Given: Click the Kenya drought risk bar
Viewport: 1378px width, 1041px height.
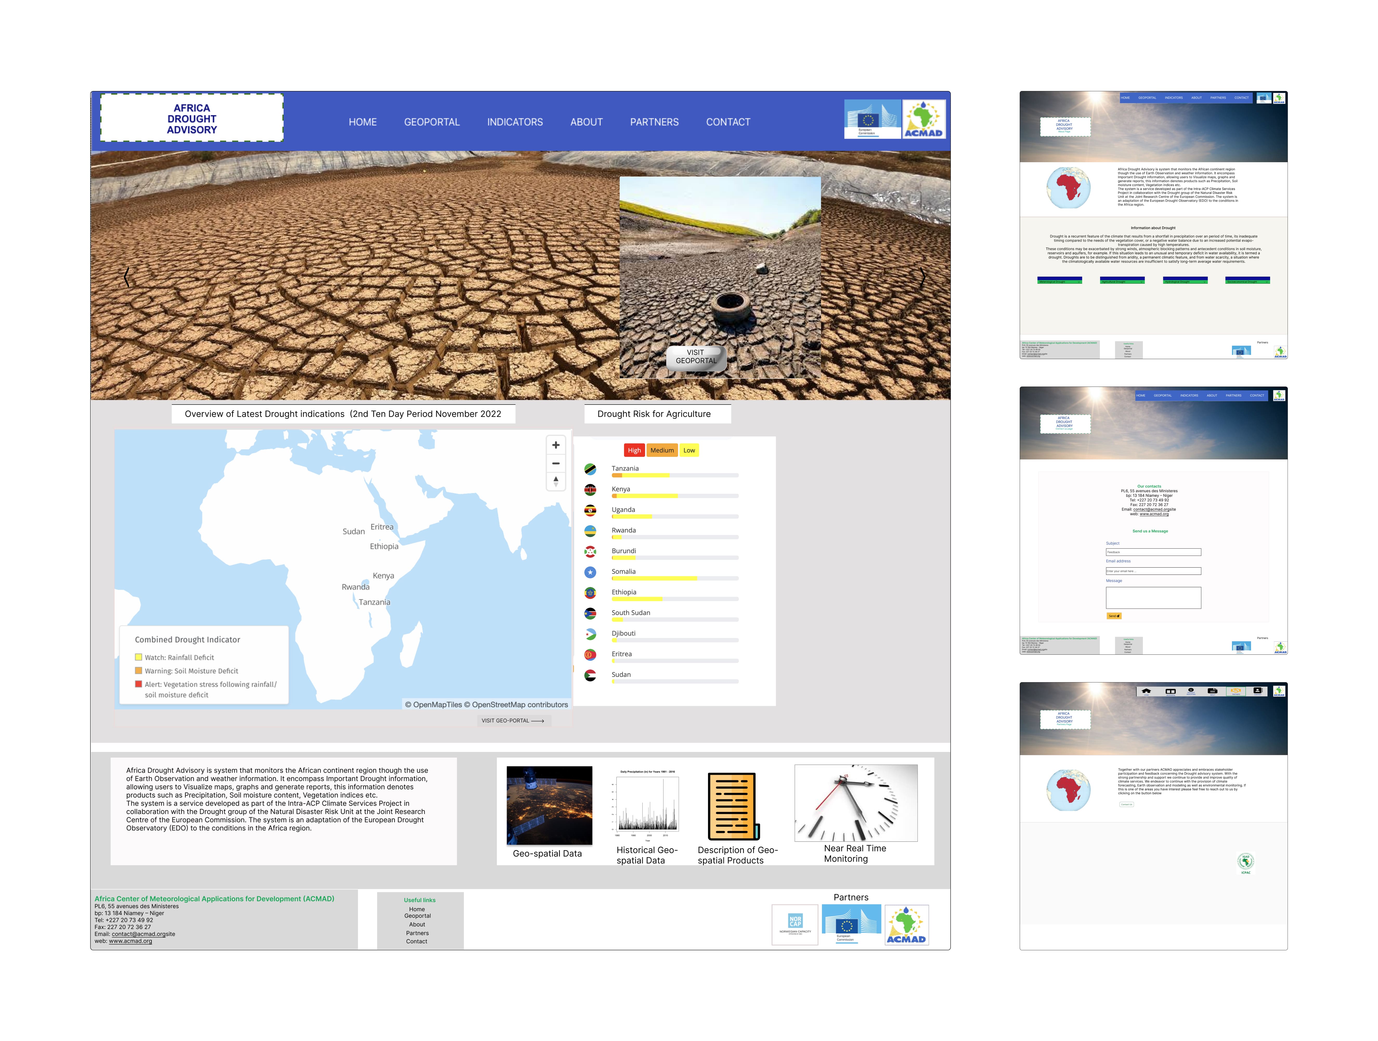Looking at the screenshot, I should point(675,496).
